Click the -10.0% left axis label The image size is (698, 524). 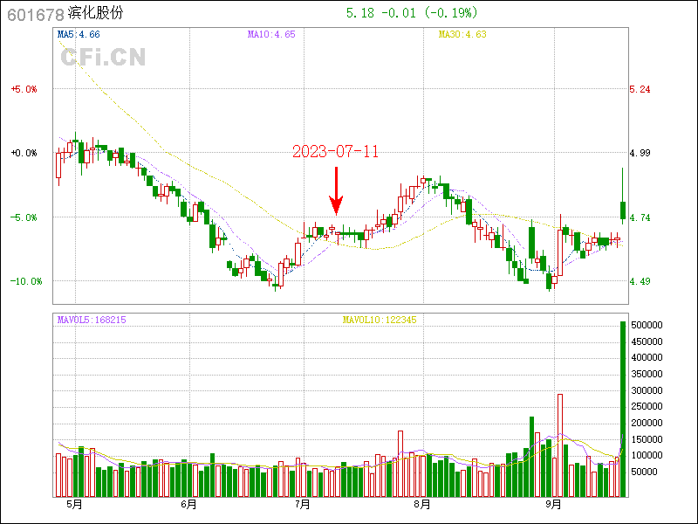coord(24,281)
